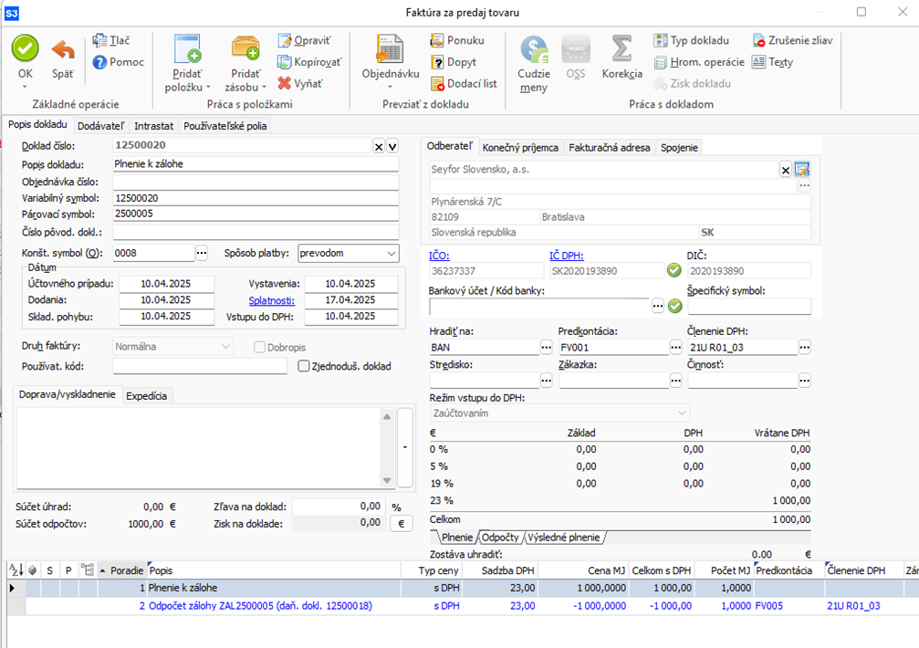Open Pomoc help icon
Viewport: 919px width, 648px height.
click(100, 62)
